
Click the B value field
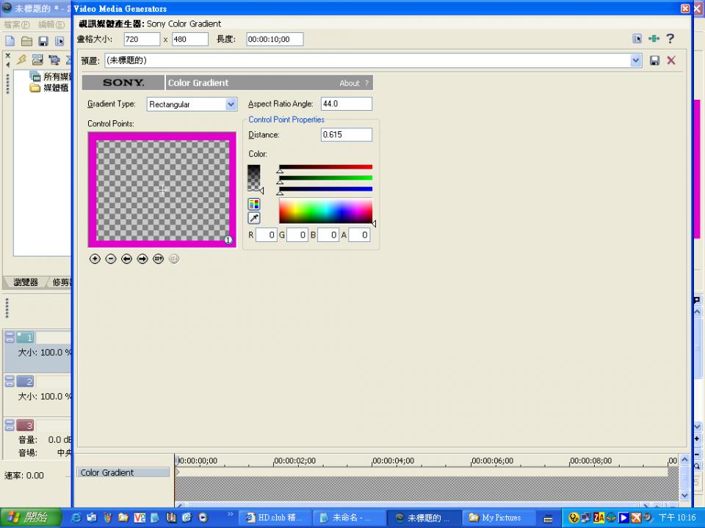tap(328, 235)
